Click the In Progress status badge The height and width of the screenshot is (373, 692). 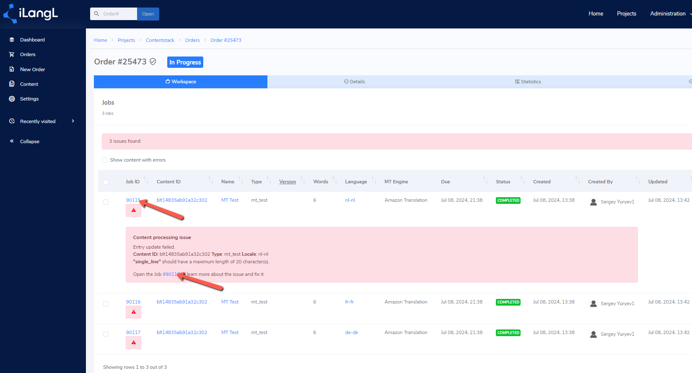click(x=185, y=62)
